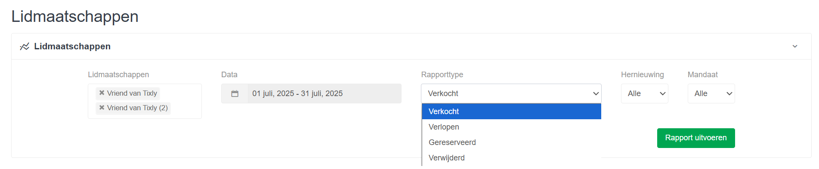The height and width of the screenshot is (169, 819).
Task: Run the report with Rapport uitvoeren
Action: 696,138
